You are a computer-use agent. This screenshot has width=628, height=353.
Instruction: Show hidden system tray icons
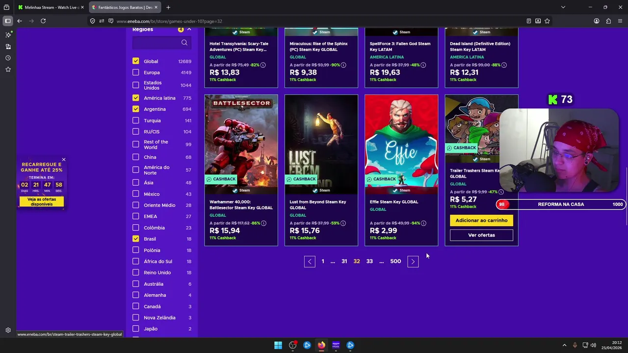point(564,345)
